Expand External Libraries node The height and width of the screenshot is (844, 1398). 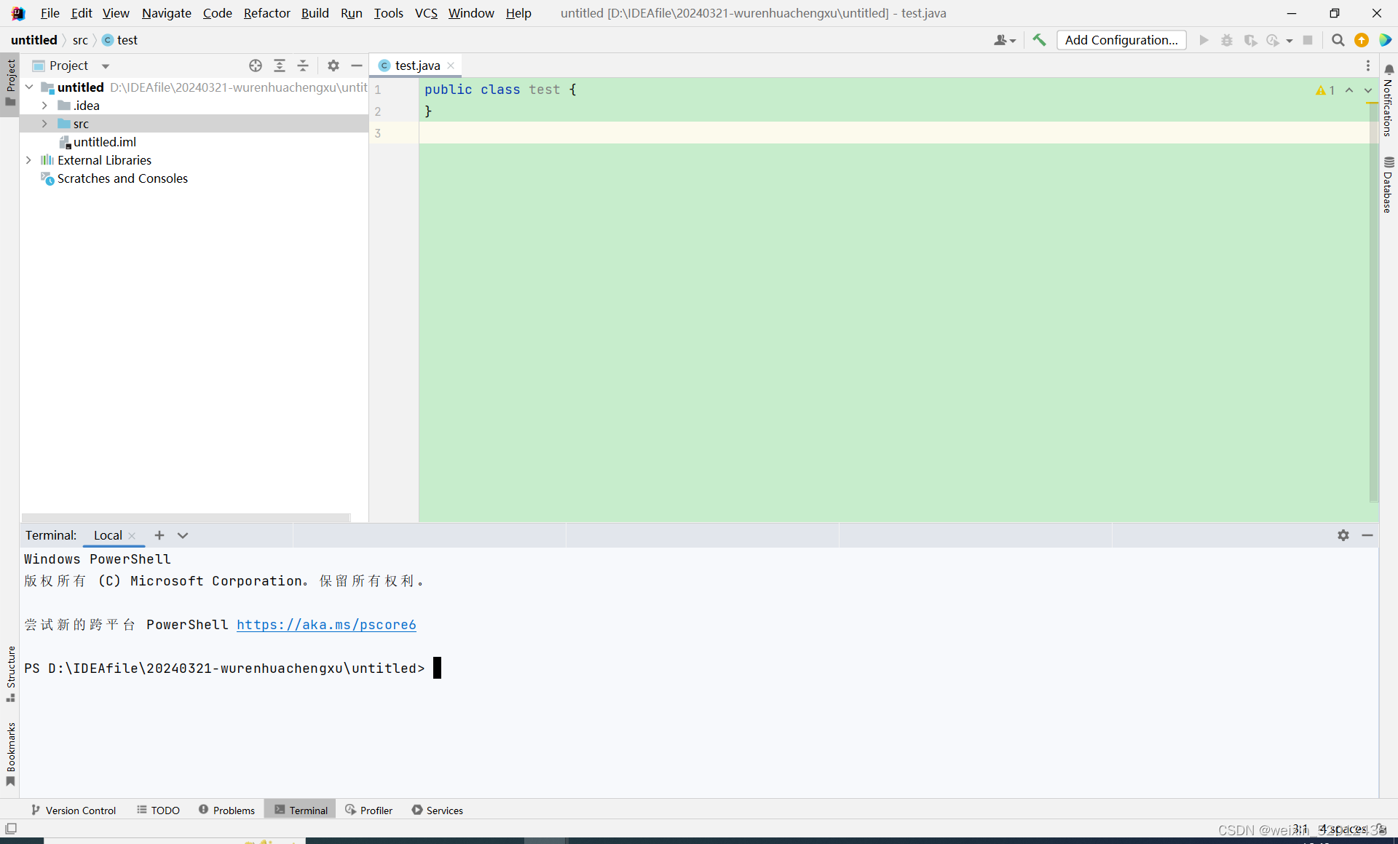tap(28, 160)
